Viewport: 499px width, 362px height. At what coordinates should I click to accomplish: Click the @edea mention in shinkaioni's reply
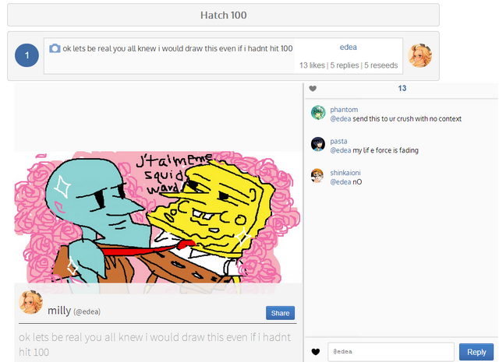click(x=341, y=182)
